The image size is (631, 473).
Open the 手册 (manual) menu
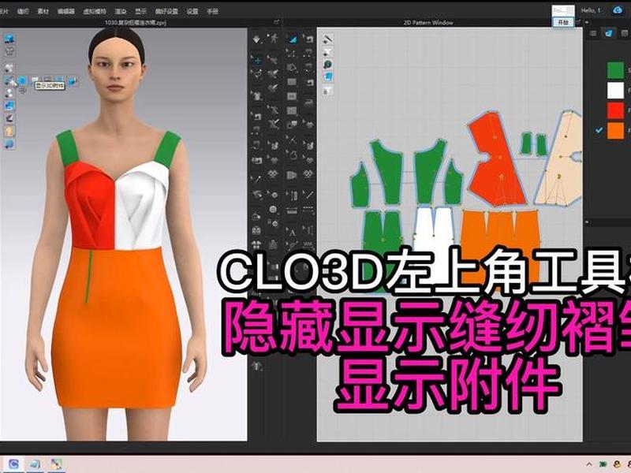[x=212, y=11]
